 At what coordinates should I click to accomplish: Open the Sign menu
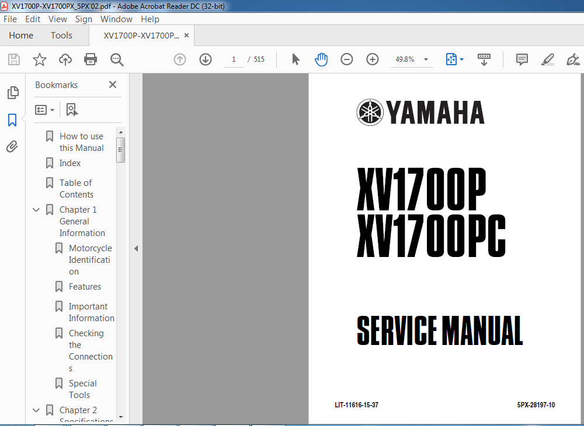point(84,19)
